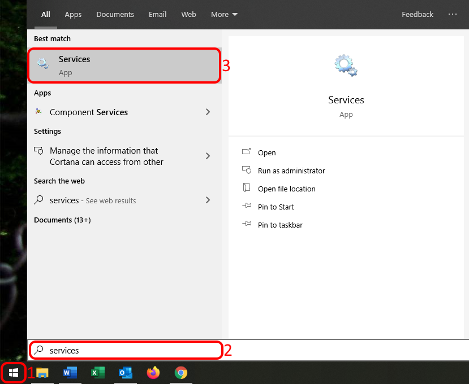Click the large Services icon in preview pane
This screenshot has height=384, width=469.
[346, 66]
